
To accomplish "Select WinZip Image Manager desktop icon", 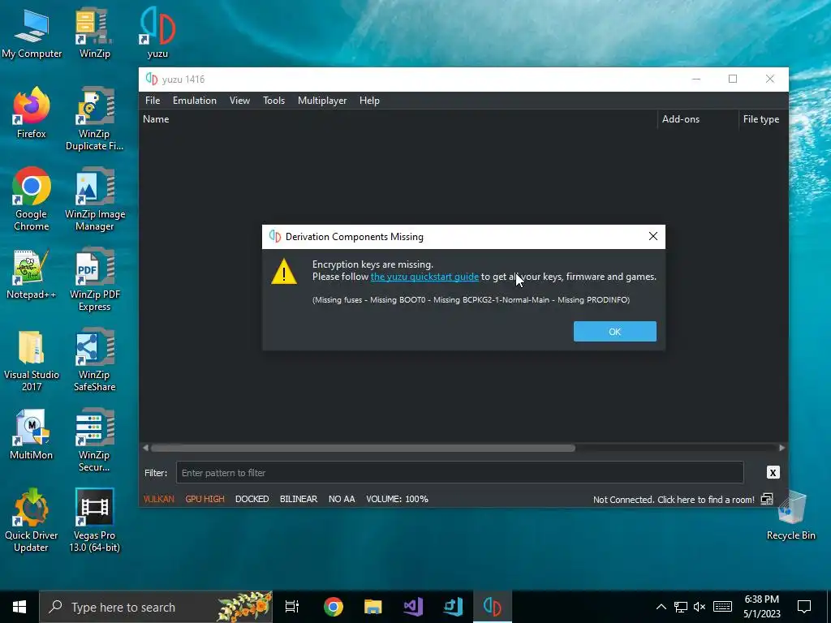I will (94, 200).
